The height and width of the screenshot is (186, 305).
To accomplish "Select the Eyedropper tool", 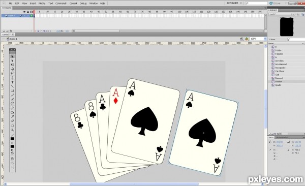I will tap(12, 117).
